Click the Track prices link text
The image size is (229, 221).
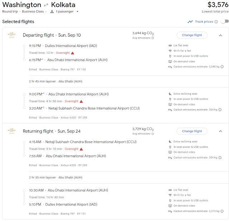tap(204, 22)
